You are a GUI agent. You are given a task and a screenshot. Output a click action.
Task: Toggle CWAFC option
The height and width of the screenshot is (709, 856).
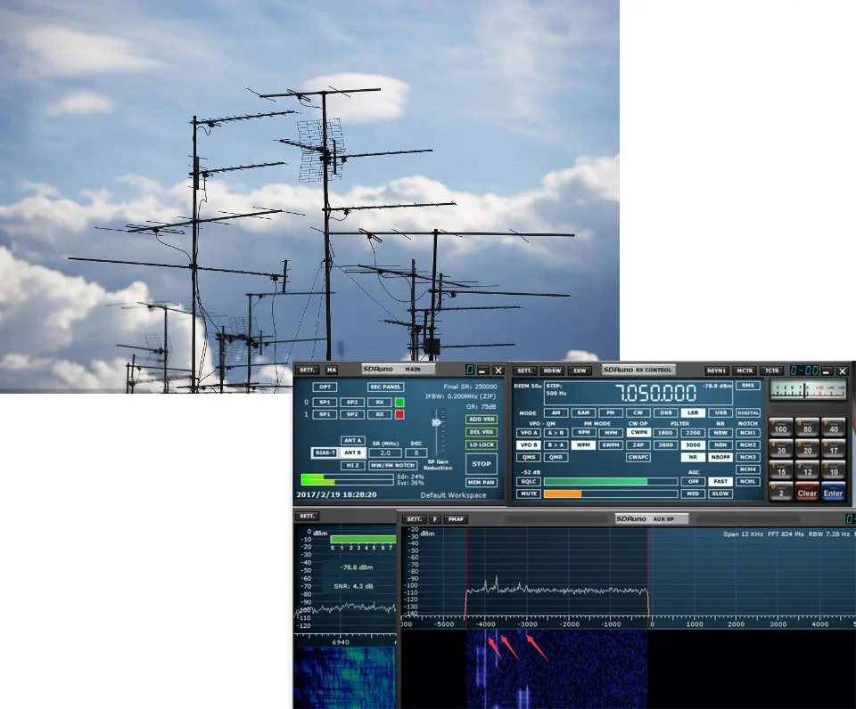point(638,458)
